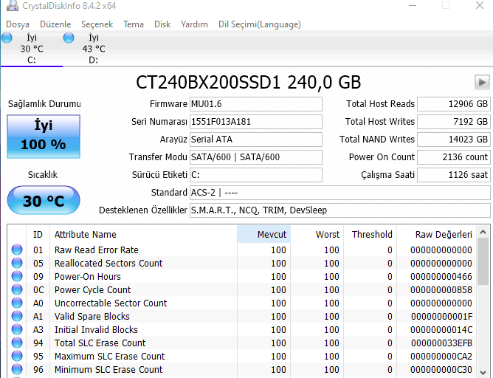Click the Transfer Modu field SATA/600
Image resolution: width=493 pixels, height=378 pixels.
pos(256,157)
